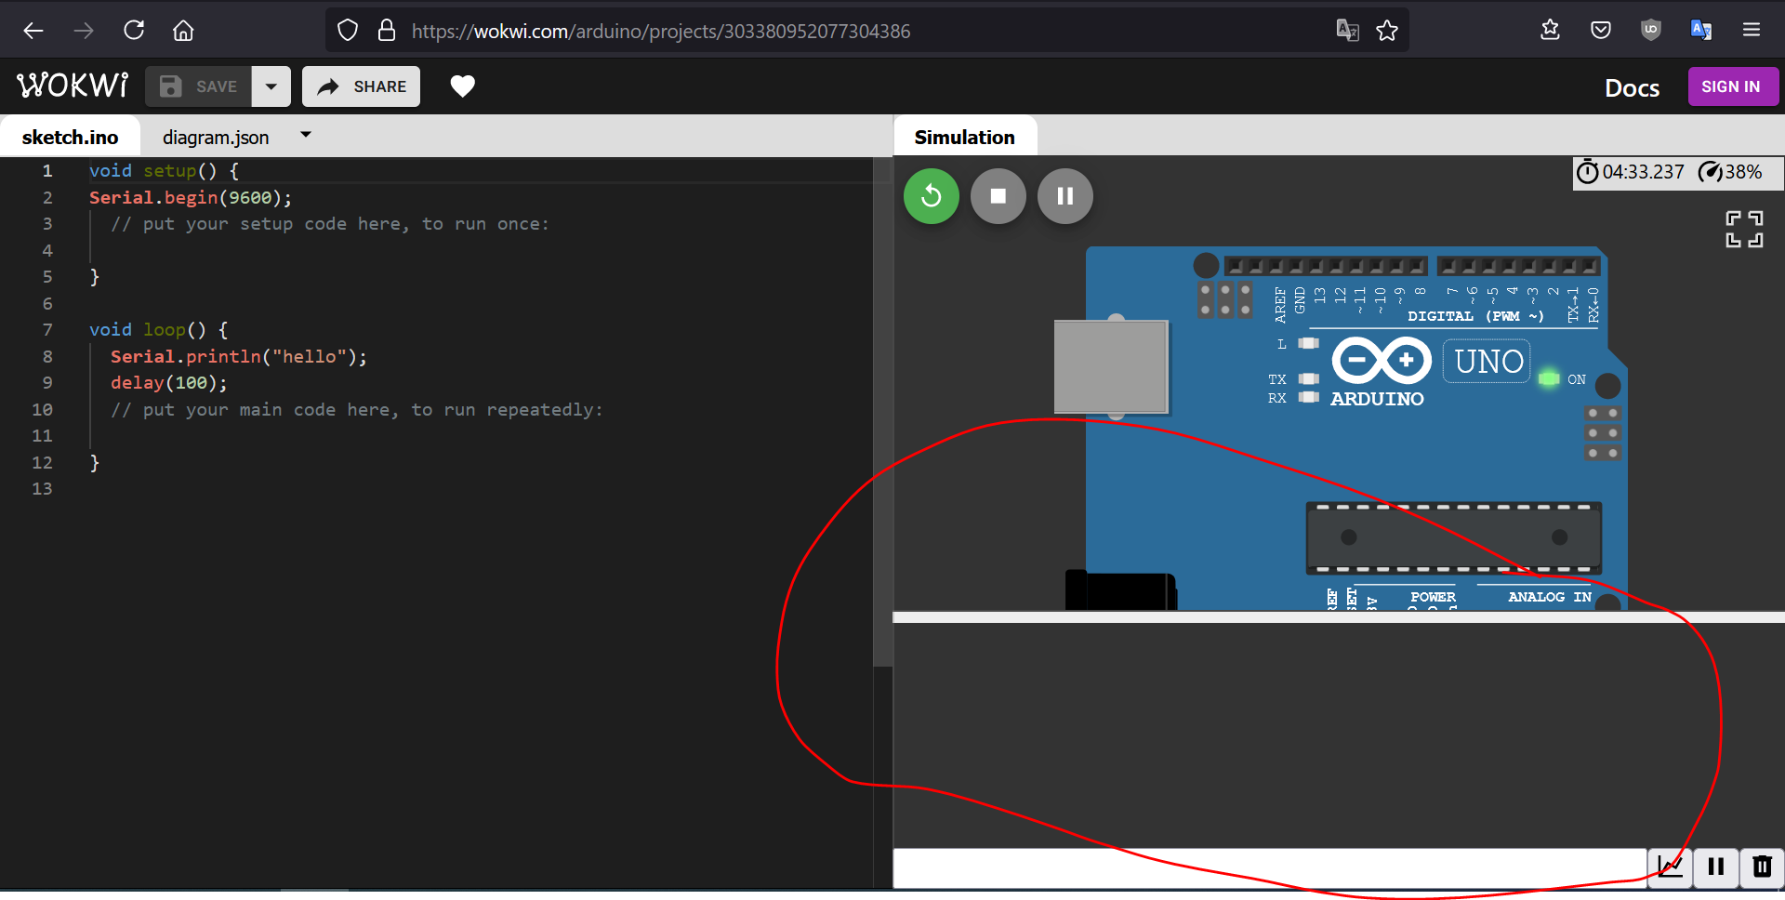Open the Firefox application menu
The width and height of the screenshot is (1785, 900).
[x=1752, y=30]
